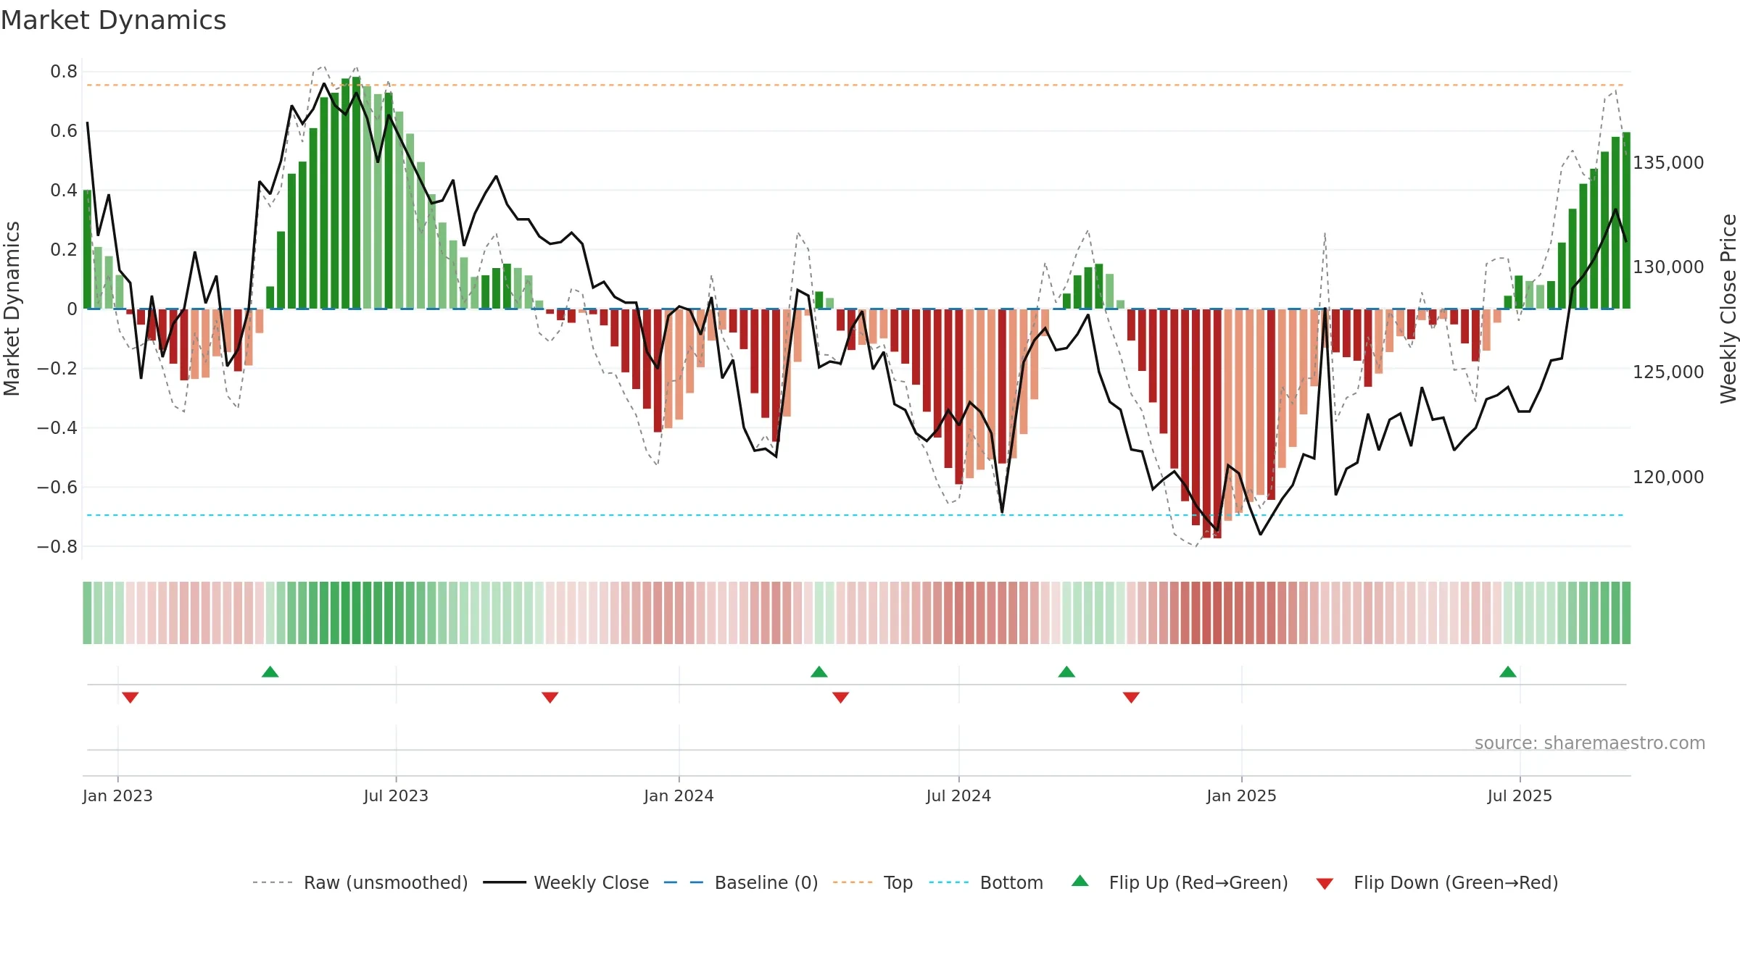Click the Jan 2023 x-axis label
This screenshot has width=1740, height=978.
[117, 795]
